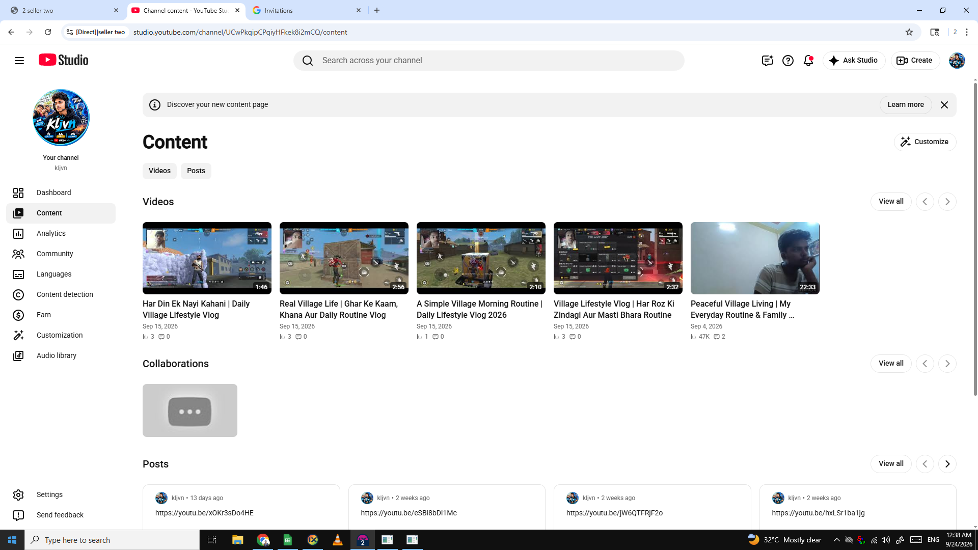Click the comments feedback icon in header
Image resolution: width=978 pixels, height=550 pixels.
768,61
